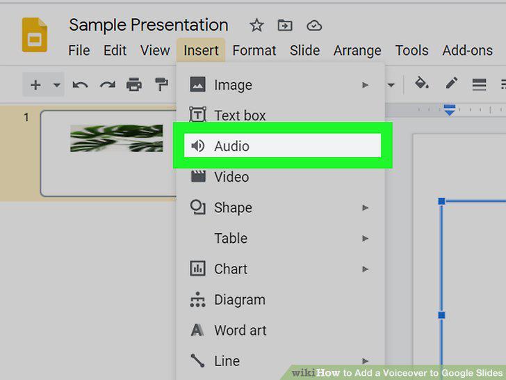The width and height of the screenshot is (506, 380).
Task: Click the Image picture icon
Action: pyautogui.click(x=197, y=85)
